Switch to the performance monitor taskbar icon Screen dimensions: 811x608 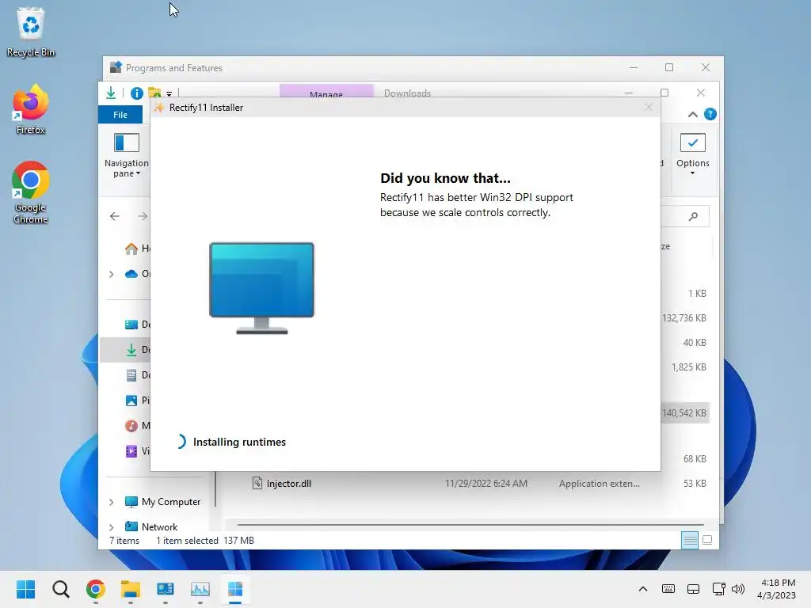point(200,589)
